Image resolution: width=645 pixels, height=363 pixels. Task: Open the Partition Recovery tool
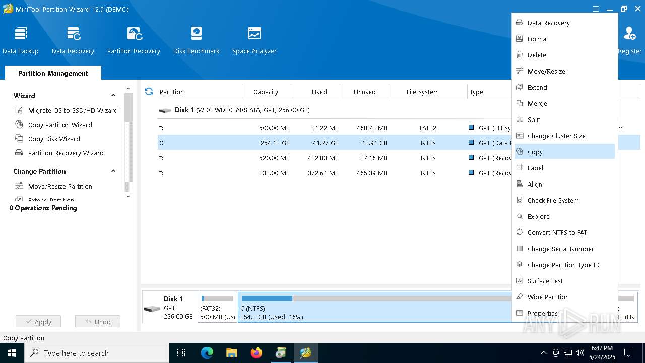point(134,40)
